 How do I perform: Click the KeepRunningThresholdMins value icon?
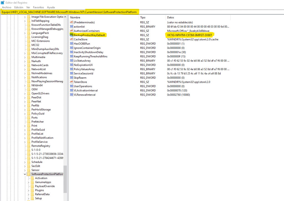(x=72, y=56)
